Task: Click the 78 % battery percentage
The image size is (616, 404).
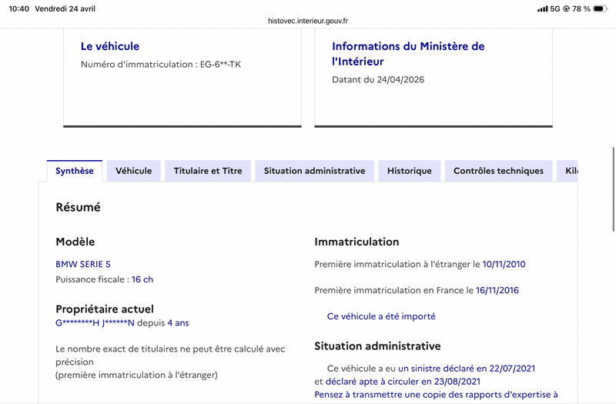Action: pos(581,8)
